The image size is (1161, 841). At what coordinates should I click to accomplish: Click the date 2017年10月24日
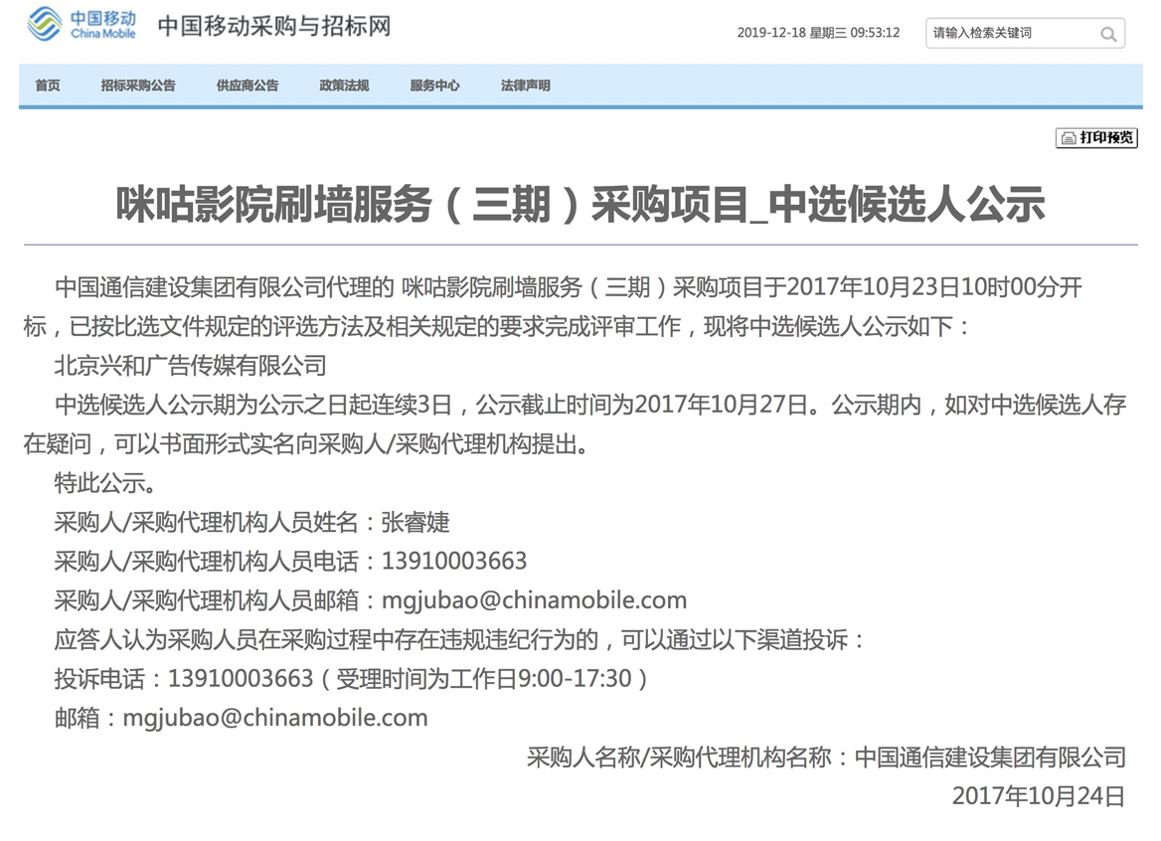click(1039, 796)
